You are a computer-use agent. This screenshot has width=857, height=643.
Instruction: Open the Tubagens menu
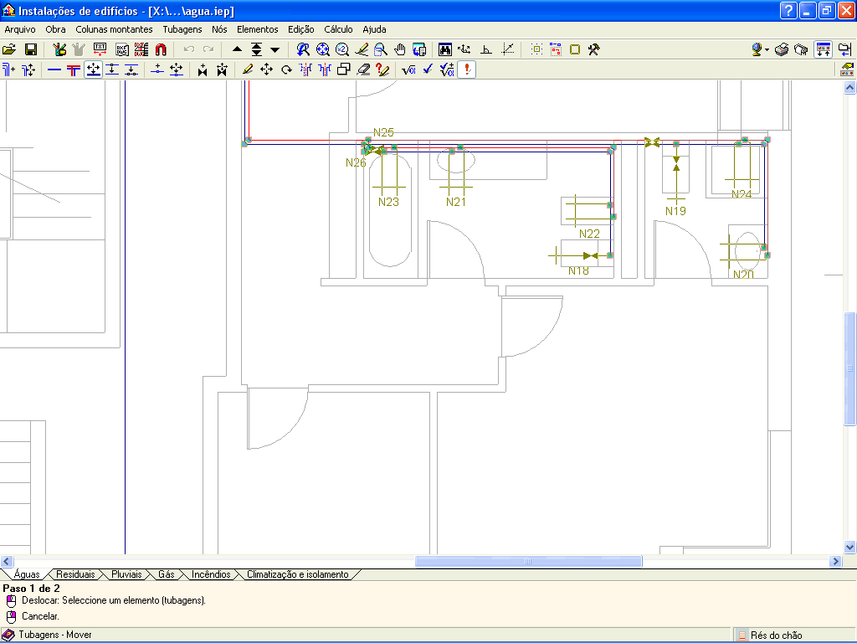[182, 29]
